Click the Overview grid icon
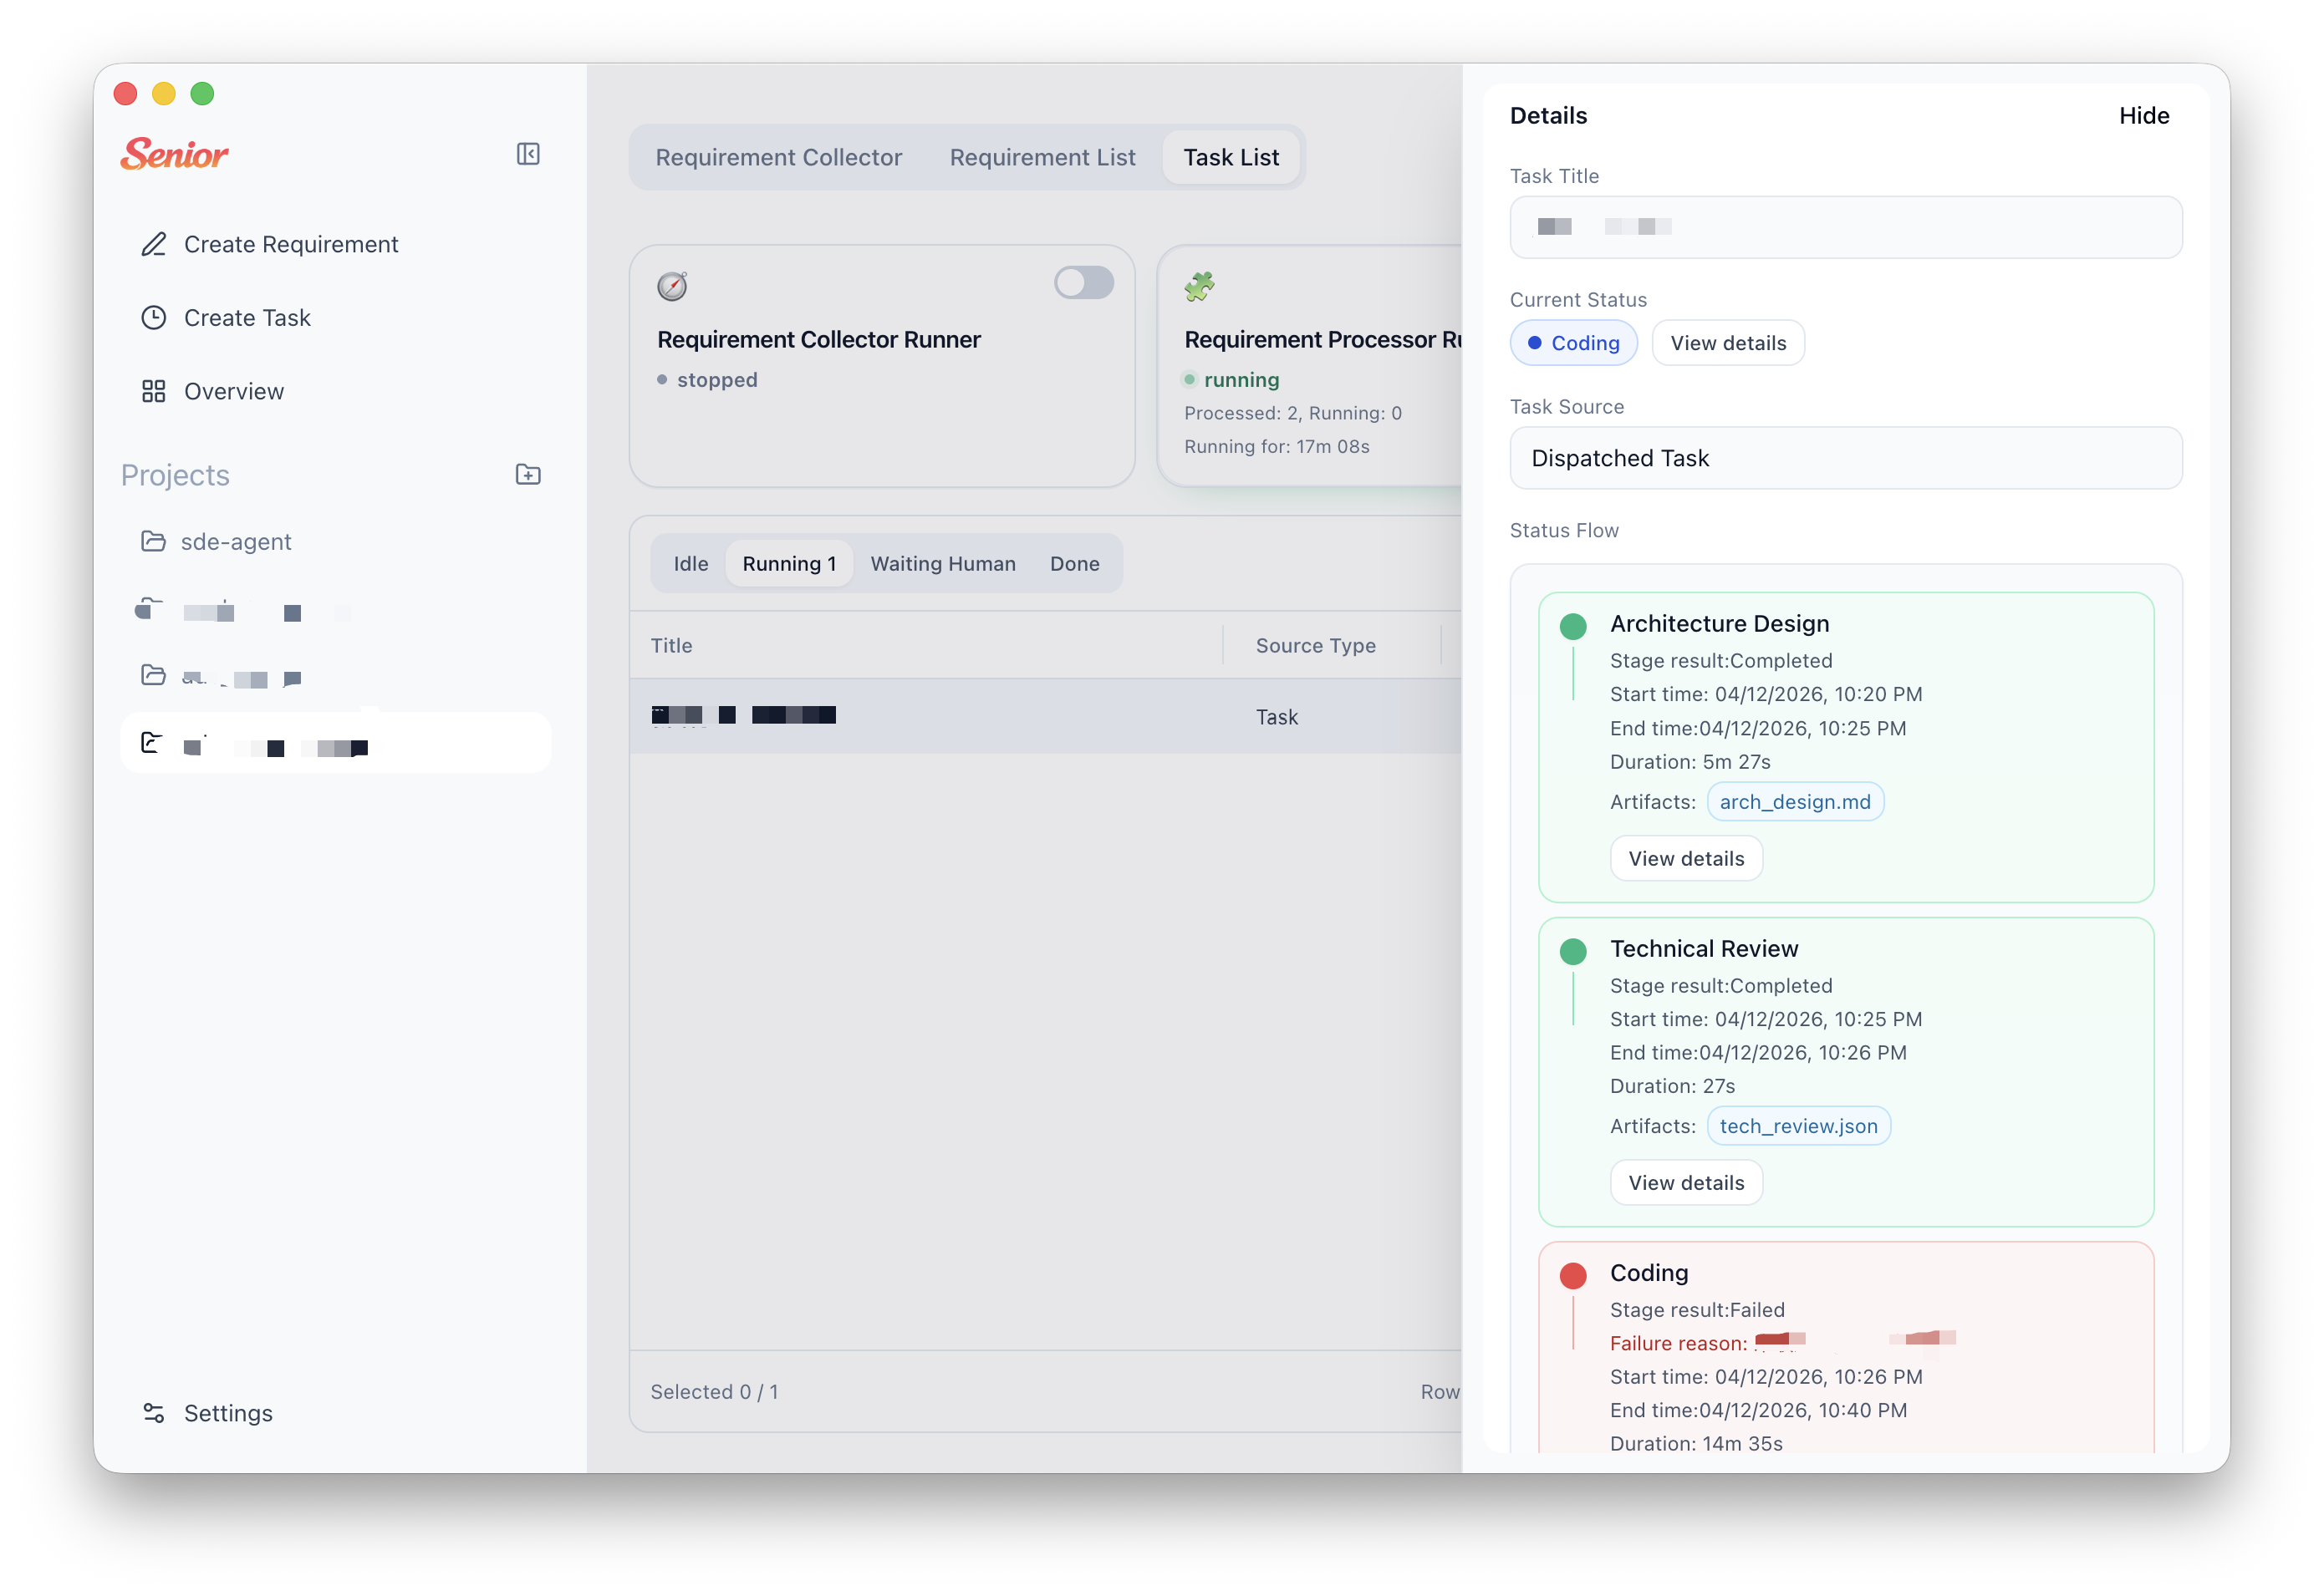This screenshot has width=2324, height=1596. coord(153,391)
